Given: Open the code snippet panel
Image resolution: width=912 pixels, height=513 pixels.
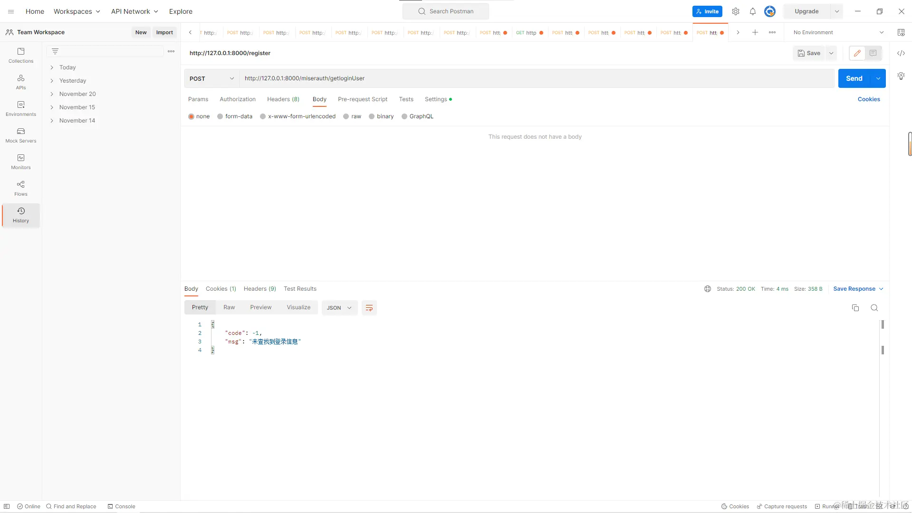Looking at the screenshot, I should click(901, 53).
